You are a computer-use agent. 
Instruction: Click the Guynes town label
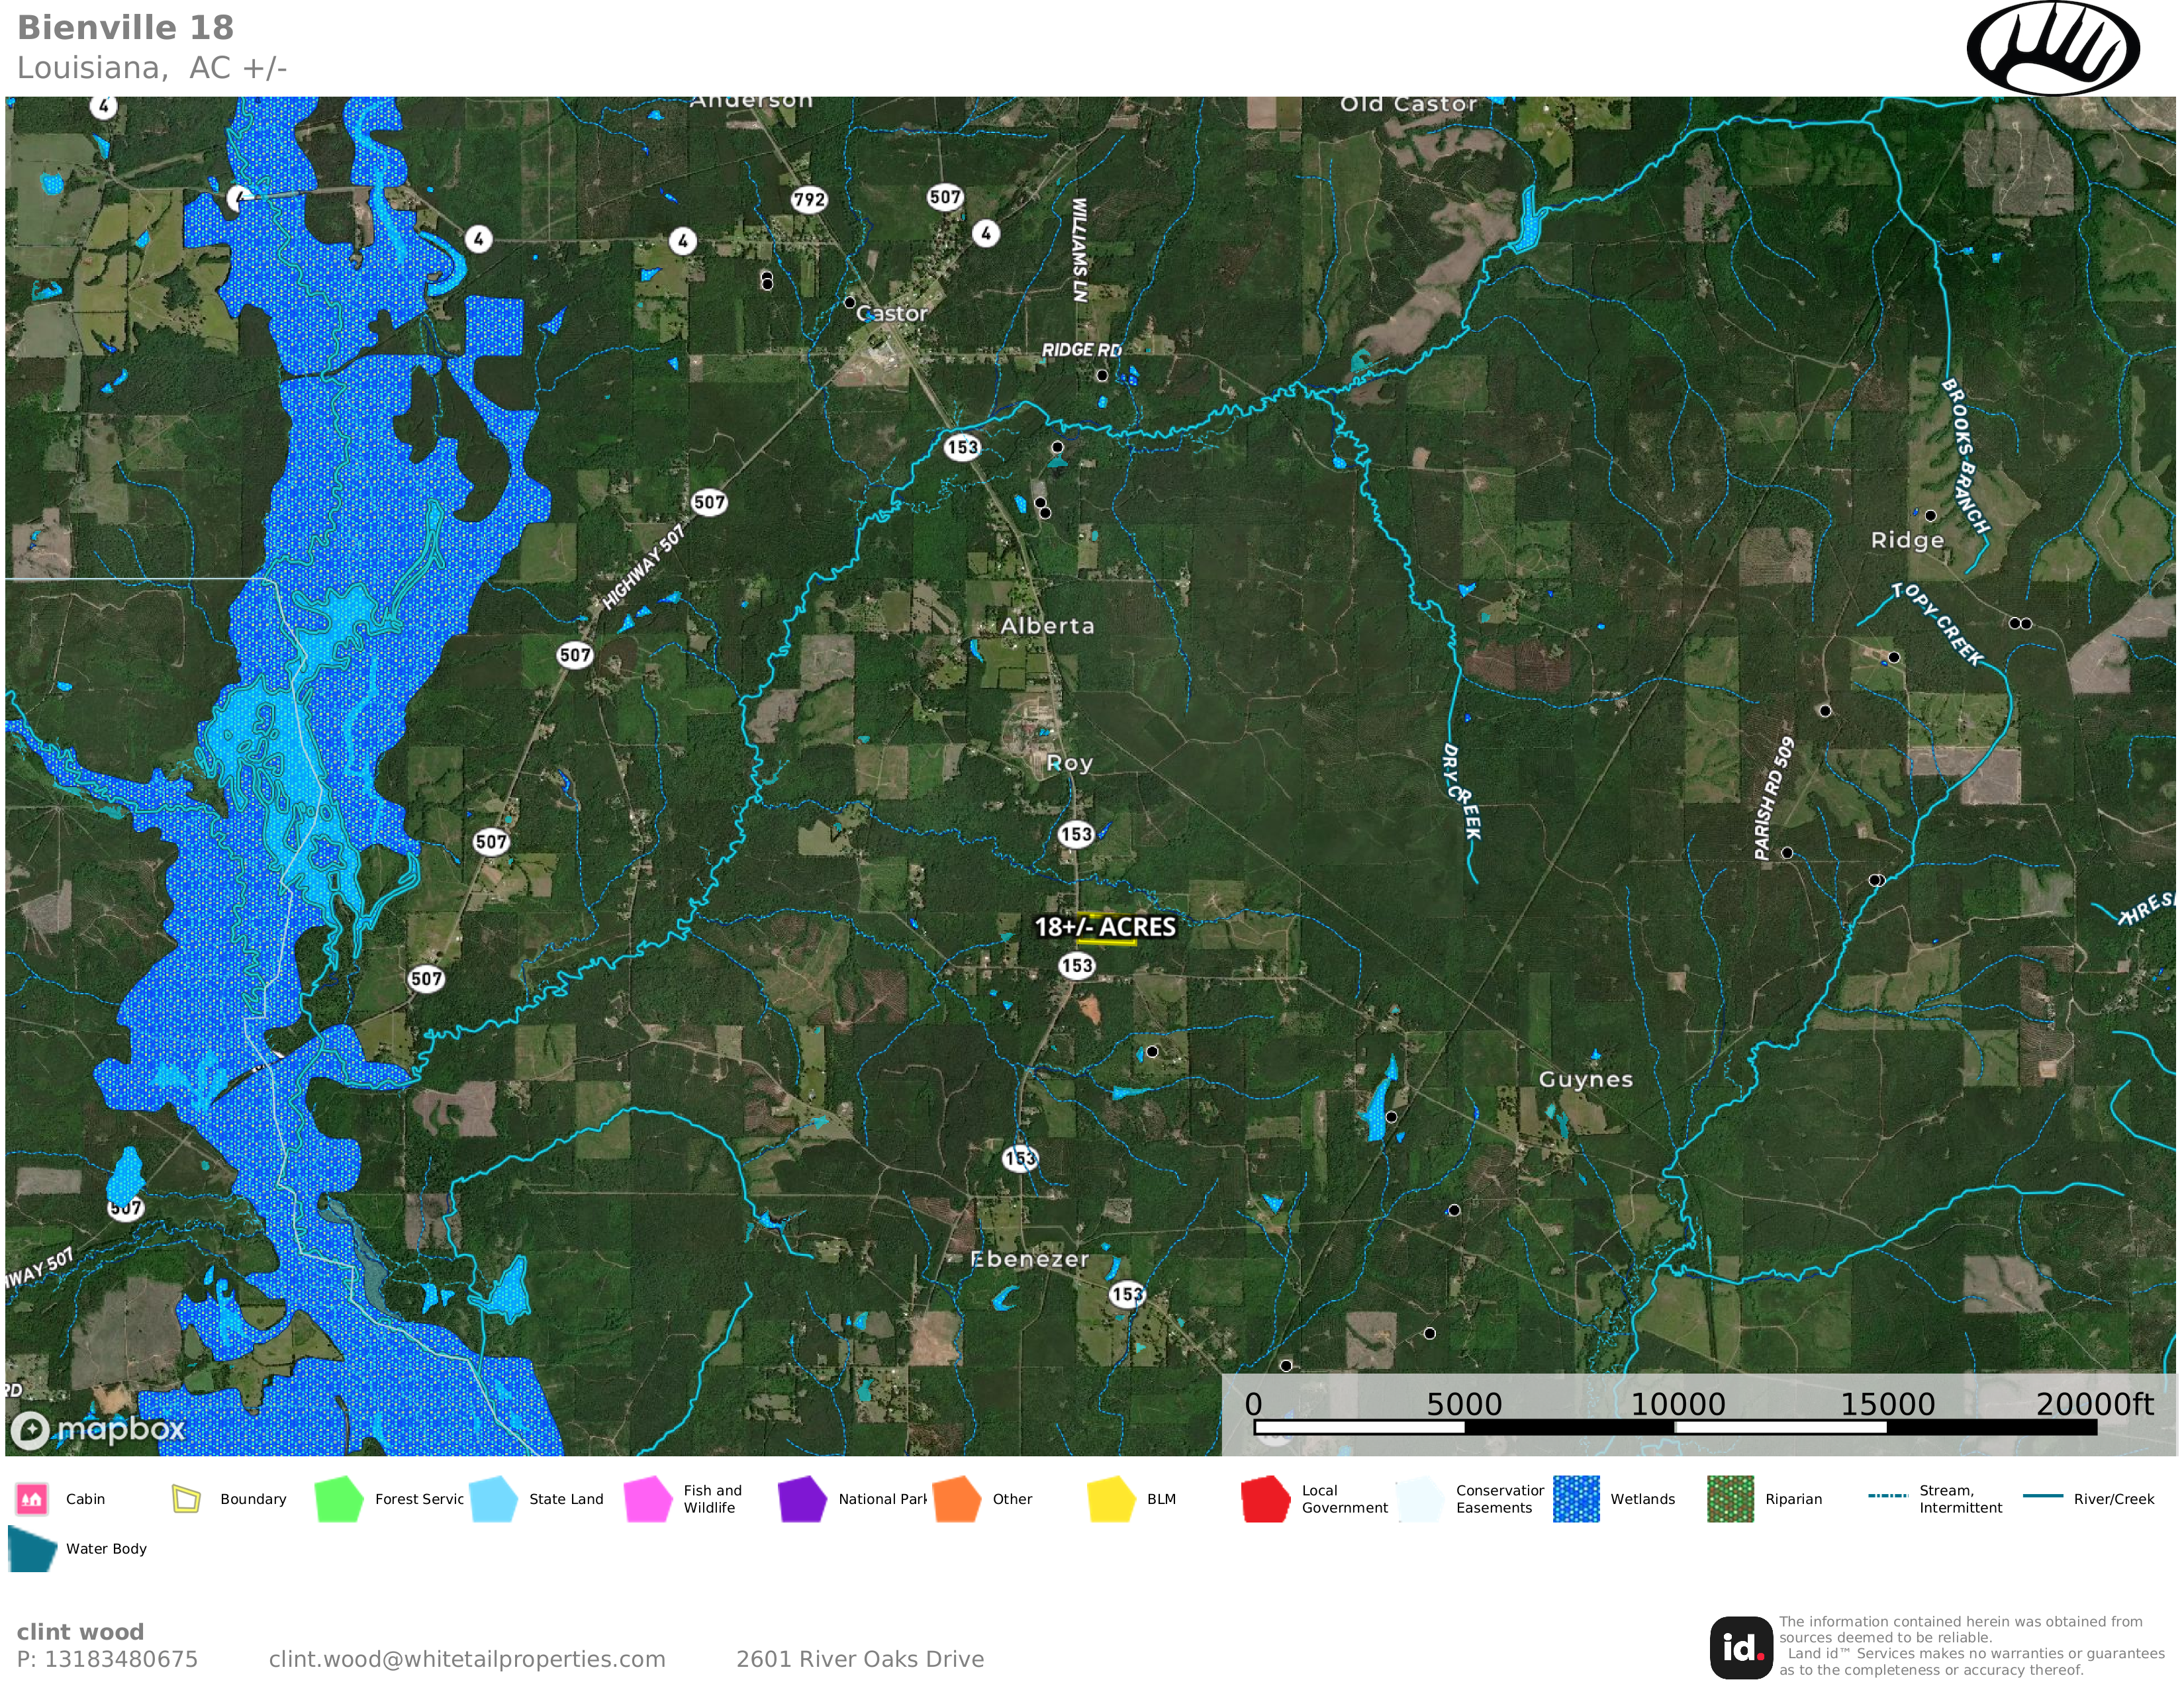1585,1079
